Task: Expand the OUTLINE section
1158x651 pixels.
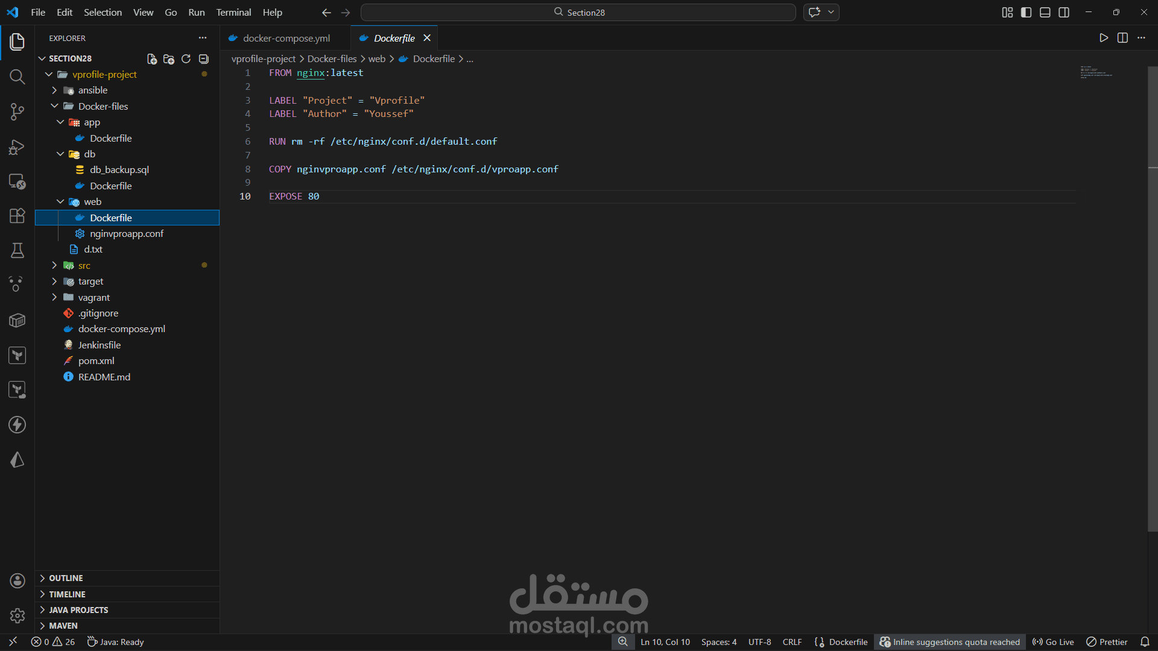Action: 66,578
